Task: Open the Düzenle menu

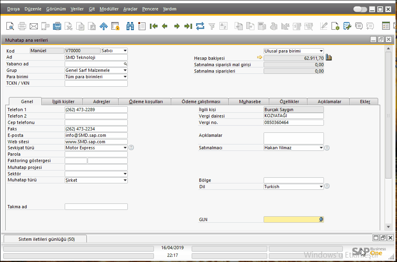Action: 33,9
